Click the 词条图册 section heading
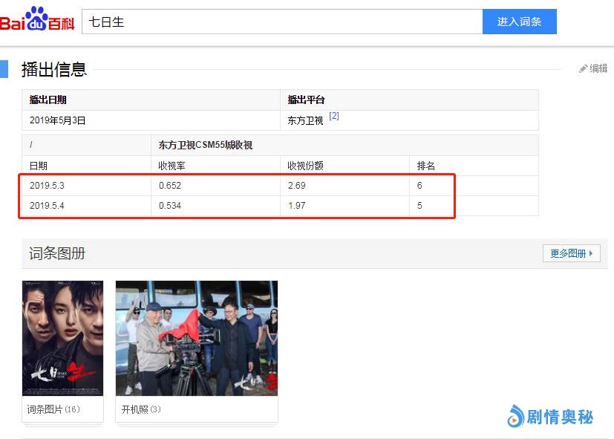 (57, 253)
